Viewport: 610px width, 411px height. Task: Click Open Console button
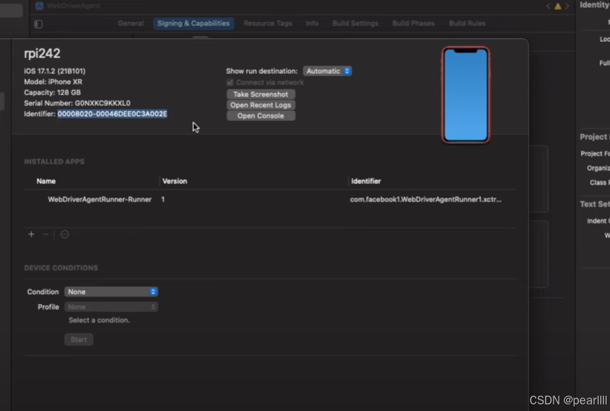tap(260, 116)
